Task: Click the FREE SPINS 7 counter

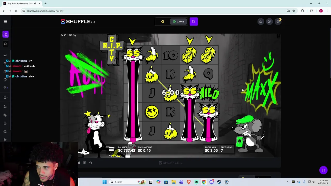Action: (227, 149)
